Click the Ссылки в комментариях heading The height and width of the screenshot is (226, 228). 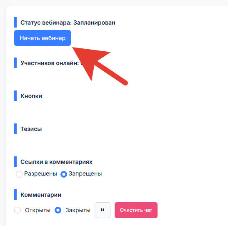point(56,162)
